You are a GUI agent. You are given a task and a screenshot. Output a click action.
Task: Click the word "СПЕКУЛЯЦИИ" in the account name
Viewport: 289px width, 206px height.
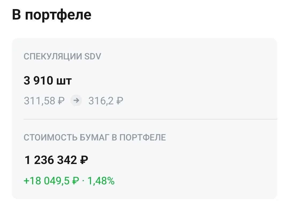pos(53,56)
